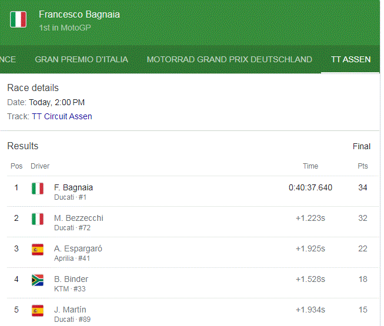Click the Race details heading
Viewport: 384px width, 326px height.
click(x=33, y=88)
